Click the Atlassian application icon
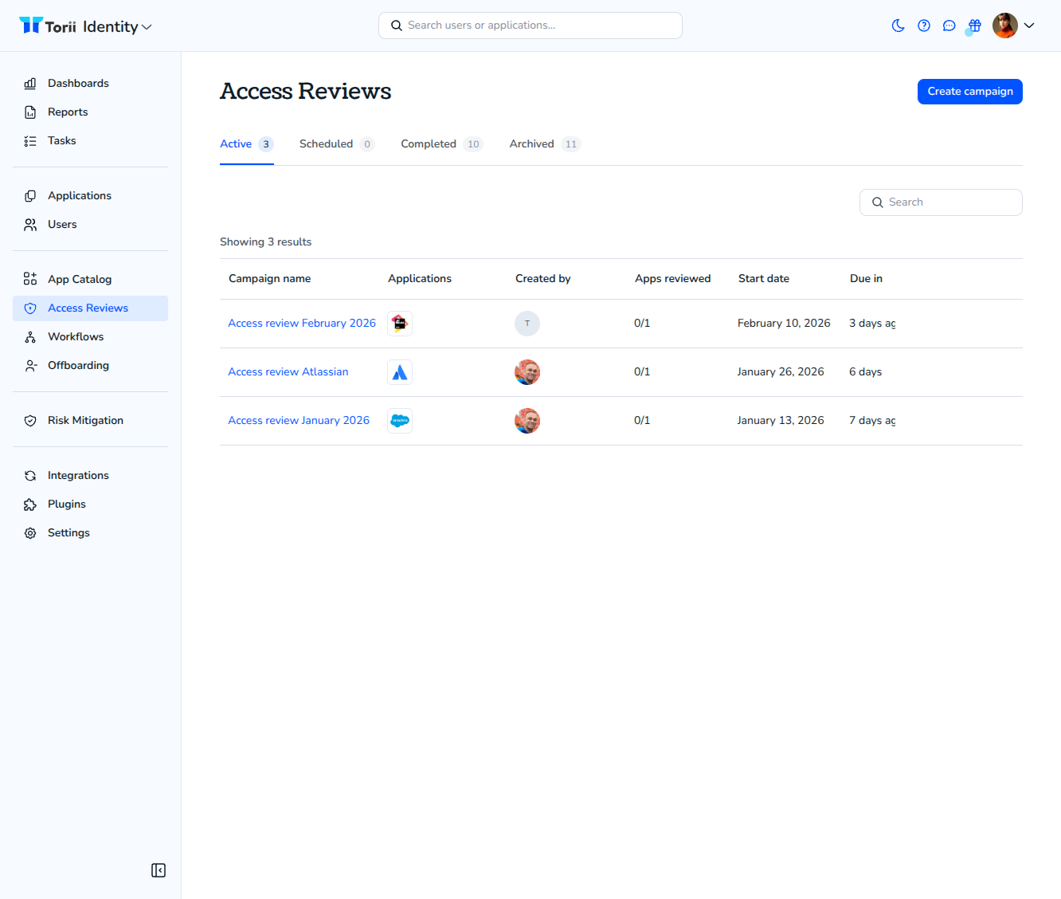 (400, 372)
